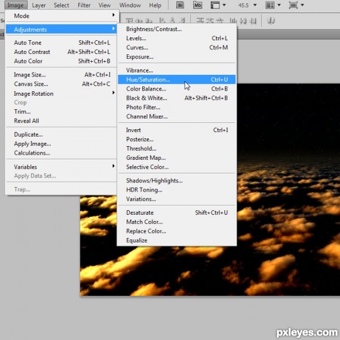The width and height of the screenshot is (340, 340).
Task: Choose the Shadows/Highlights adjustment
Action: tap(176, 180)
